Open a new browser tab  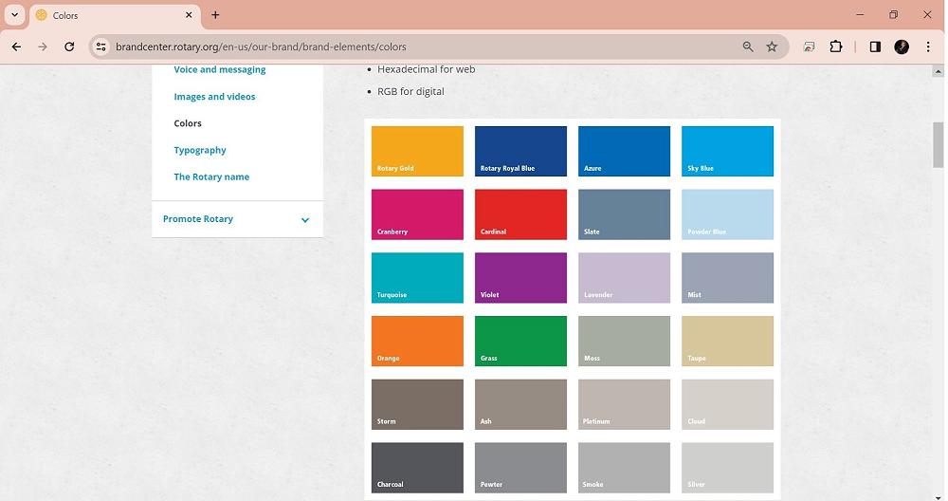point(215,15)
